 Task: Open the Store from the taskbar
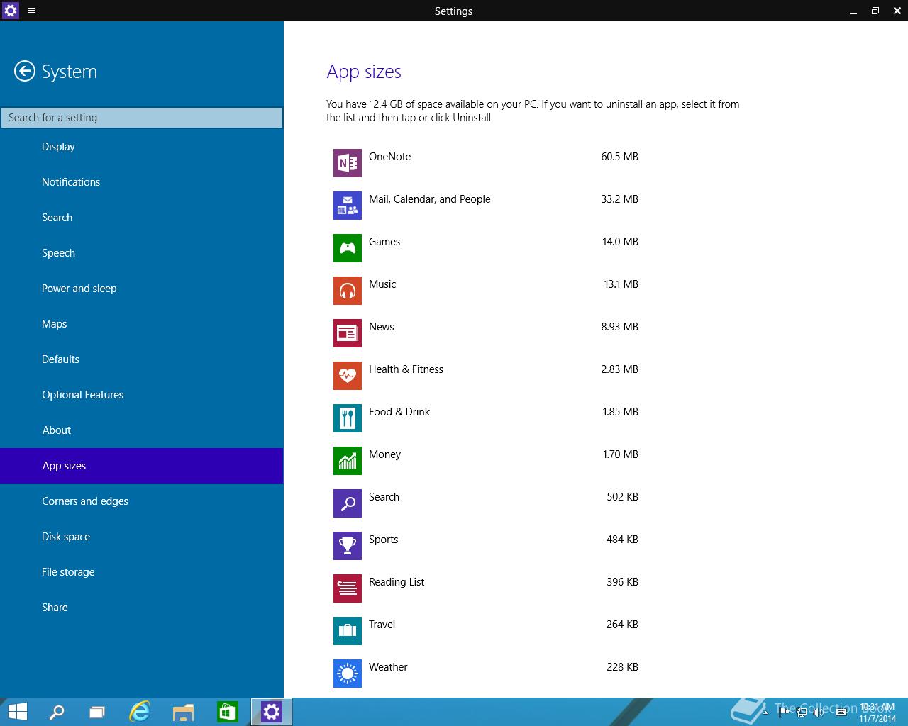[227, 712]
